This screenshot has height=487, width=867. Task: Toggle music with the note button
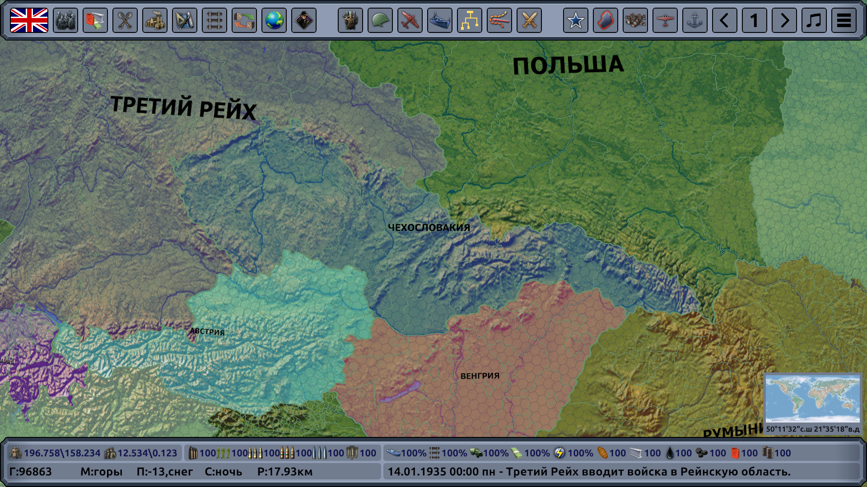814,20
